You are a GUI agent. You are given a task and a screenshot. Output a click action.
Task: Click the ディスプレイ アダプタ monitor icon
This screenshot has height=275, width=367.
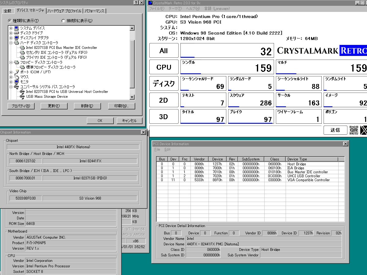click(x=17, y=38)
